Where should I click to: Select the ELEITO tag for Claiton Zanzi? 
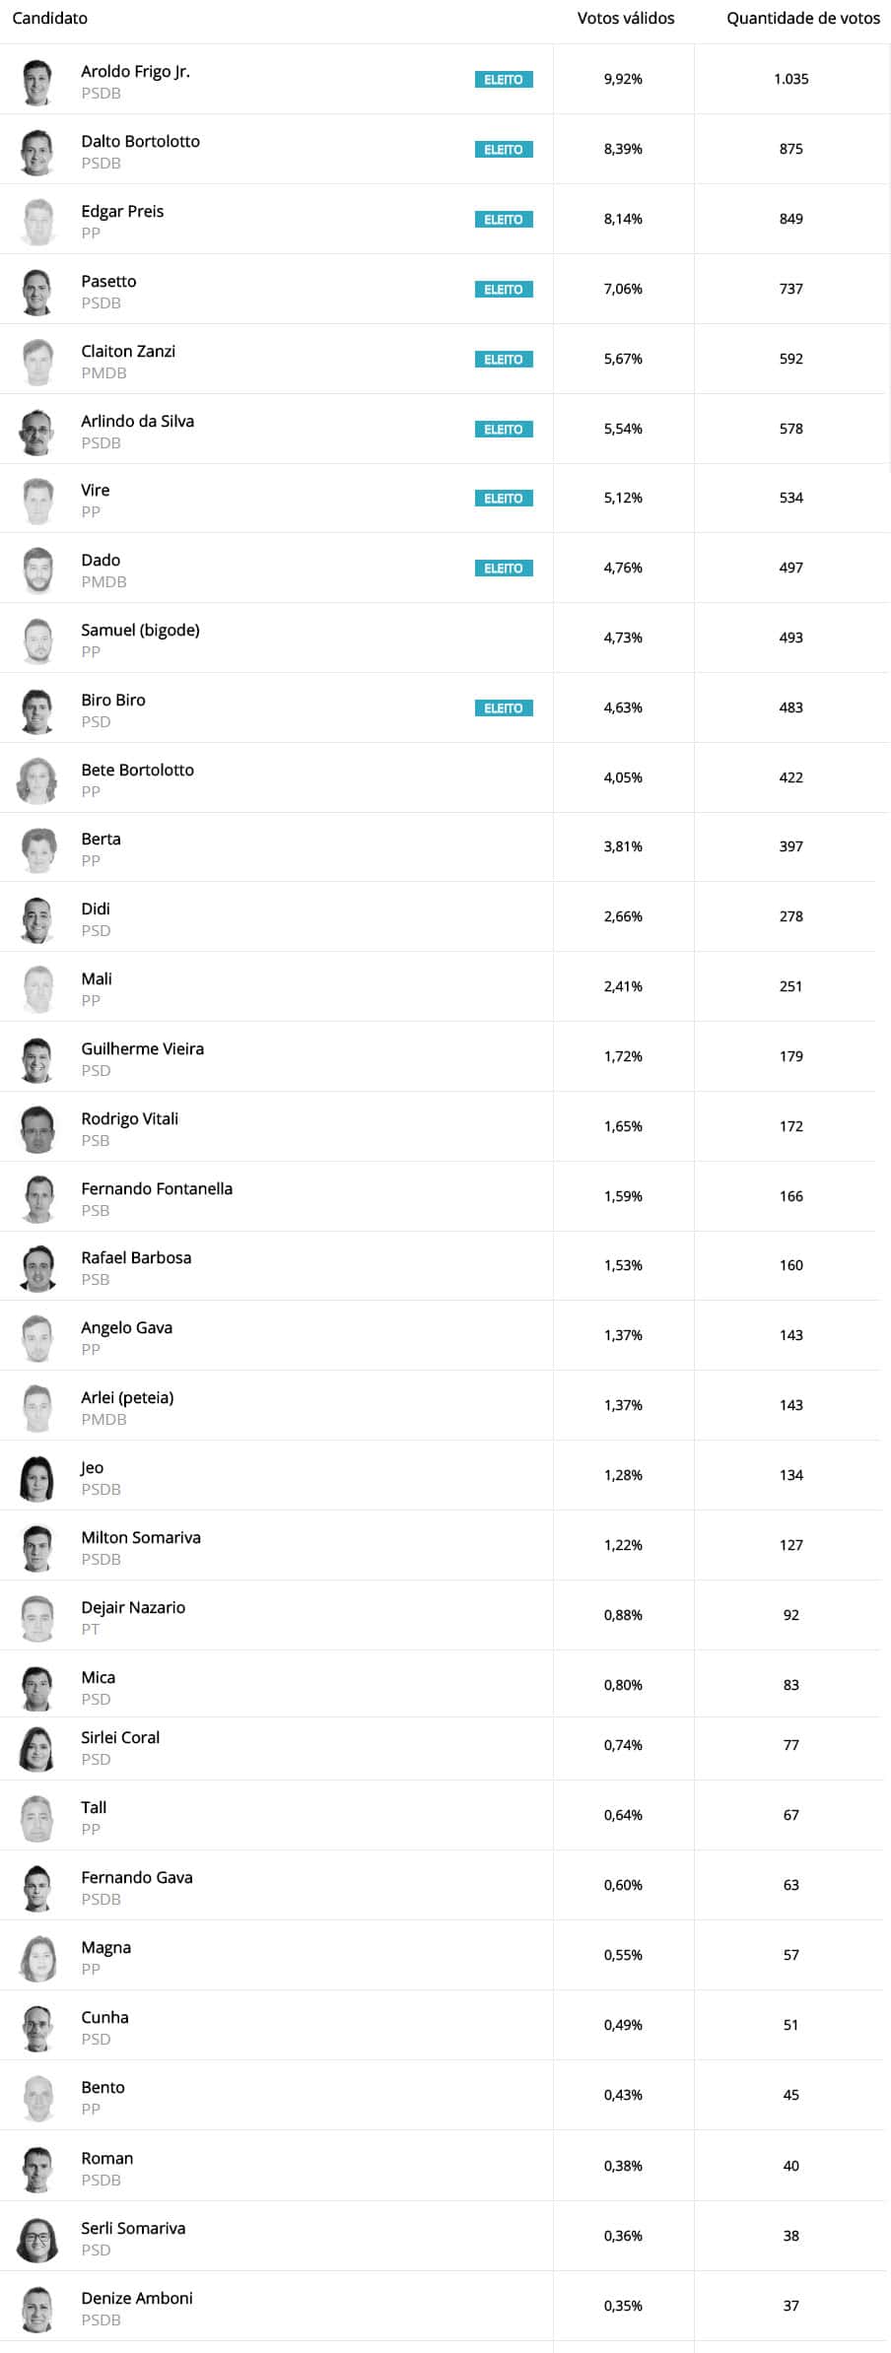[504, 360]
